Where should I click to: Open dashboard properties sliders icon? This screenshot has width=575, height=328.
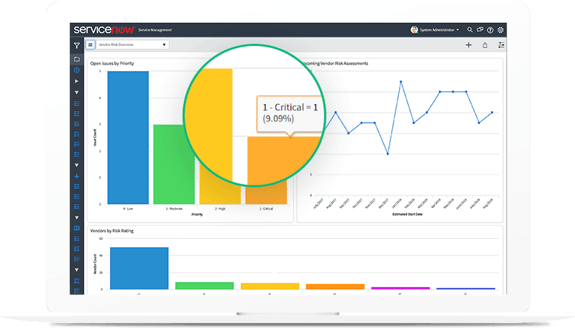pyautogui.click(x=501, y=45)
